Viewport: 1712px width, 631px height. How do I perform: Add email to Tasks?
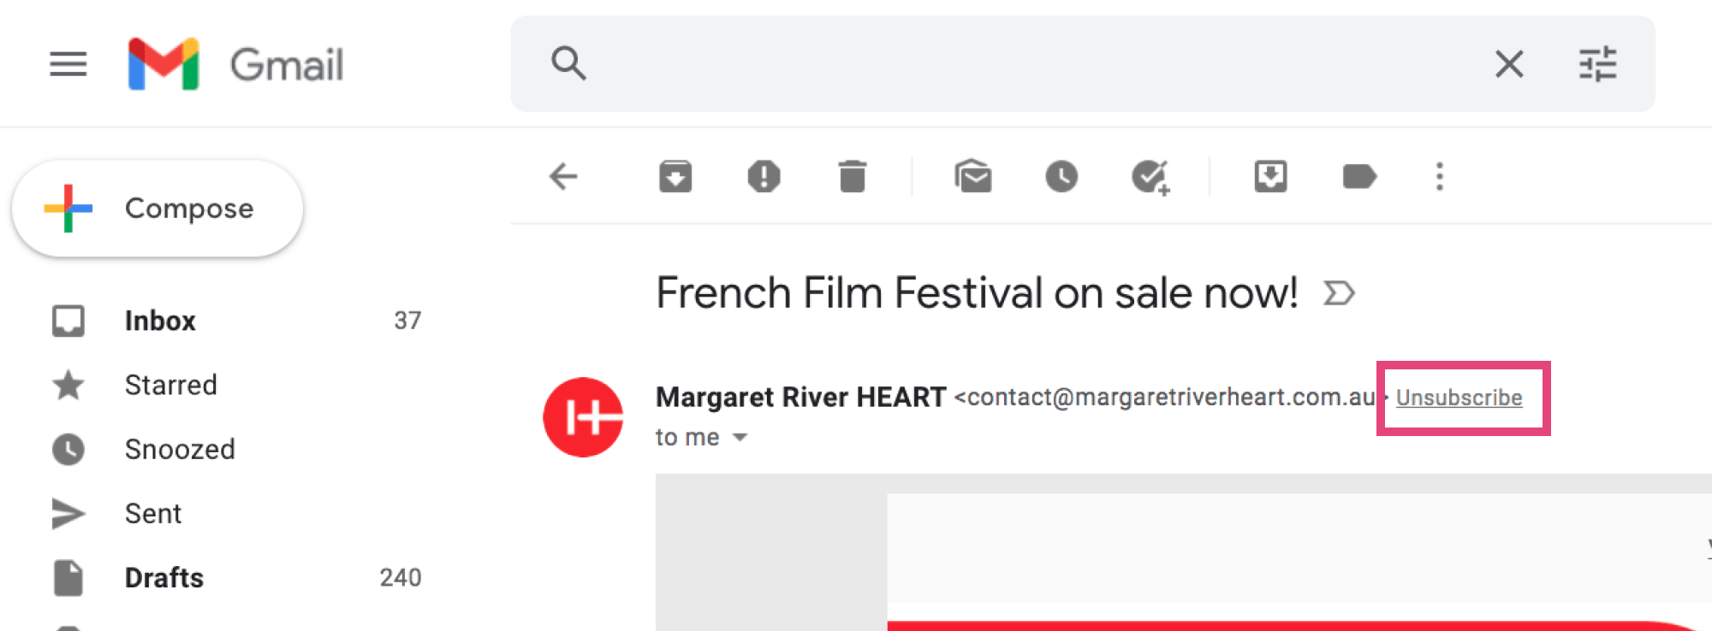(x=1150, y=177)
